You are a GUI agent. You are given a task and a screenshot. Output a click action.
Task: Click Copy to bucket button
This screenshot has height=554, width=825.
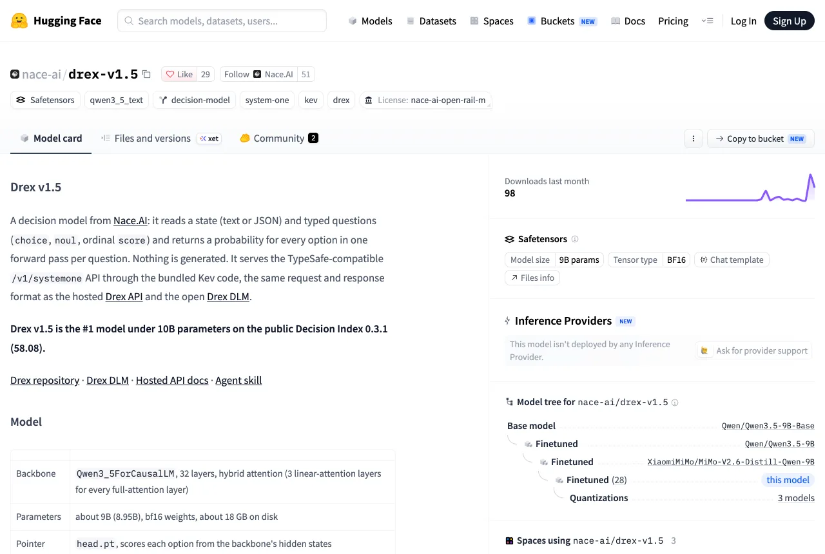click(x=761, y=138)
